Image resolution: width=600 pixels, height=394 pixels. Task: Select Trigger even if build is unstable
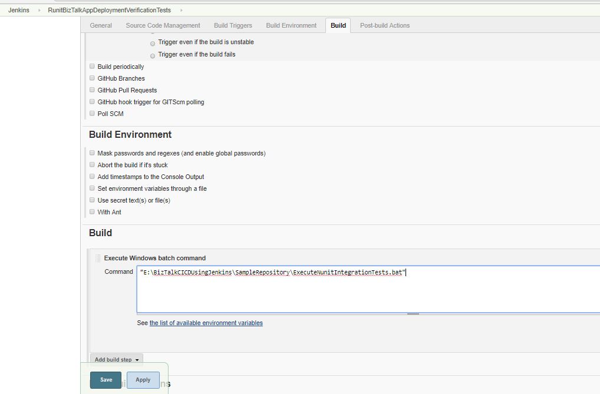[153, 43]
